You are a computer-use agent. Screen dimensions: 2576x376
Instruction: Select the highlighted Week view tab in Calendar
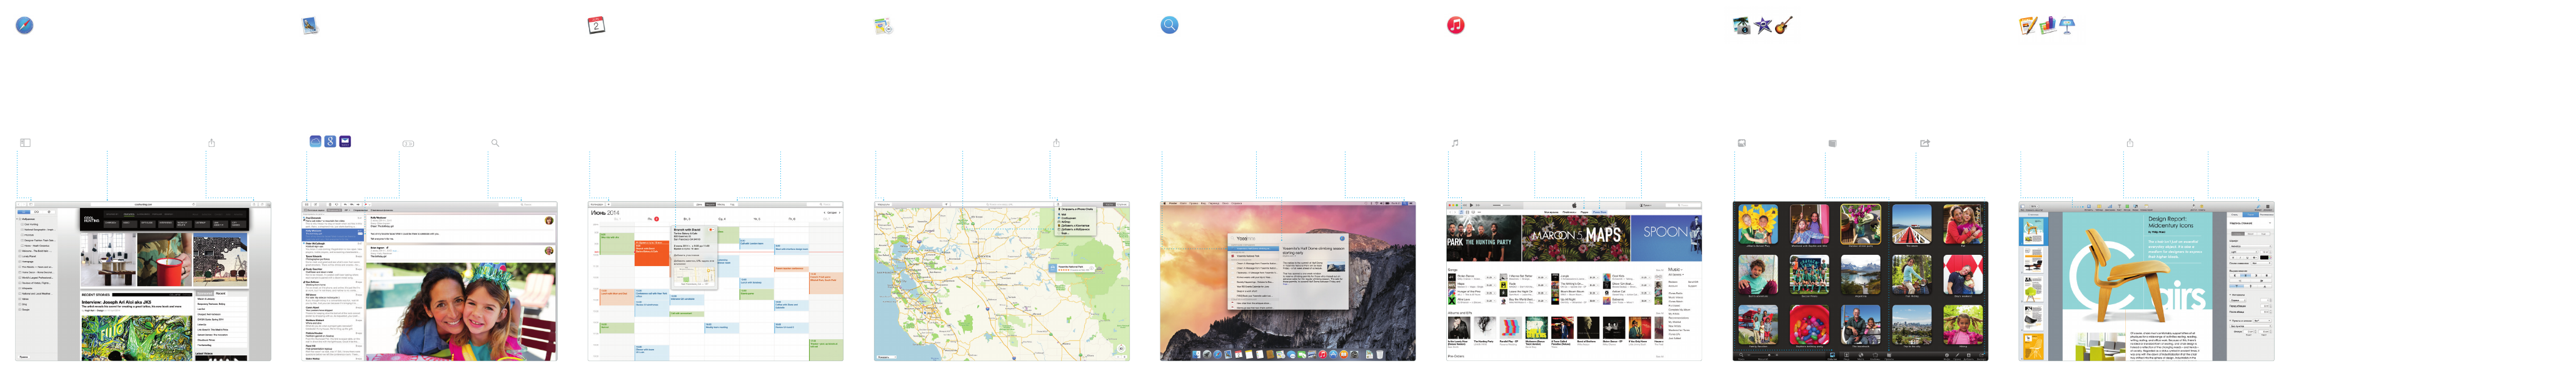pos(711,204)
